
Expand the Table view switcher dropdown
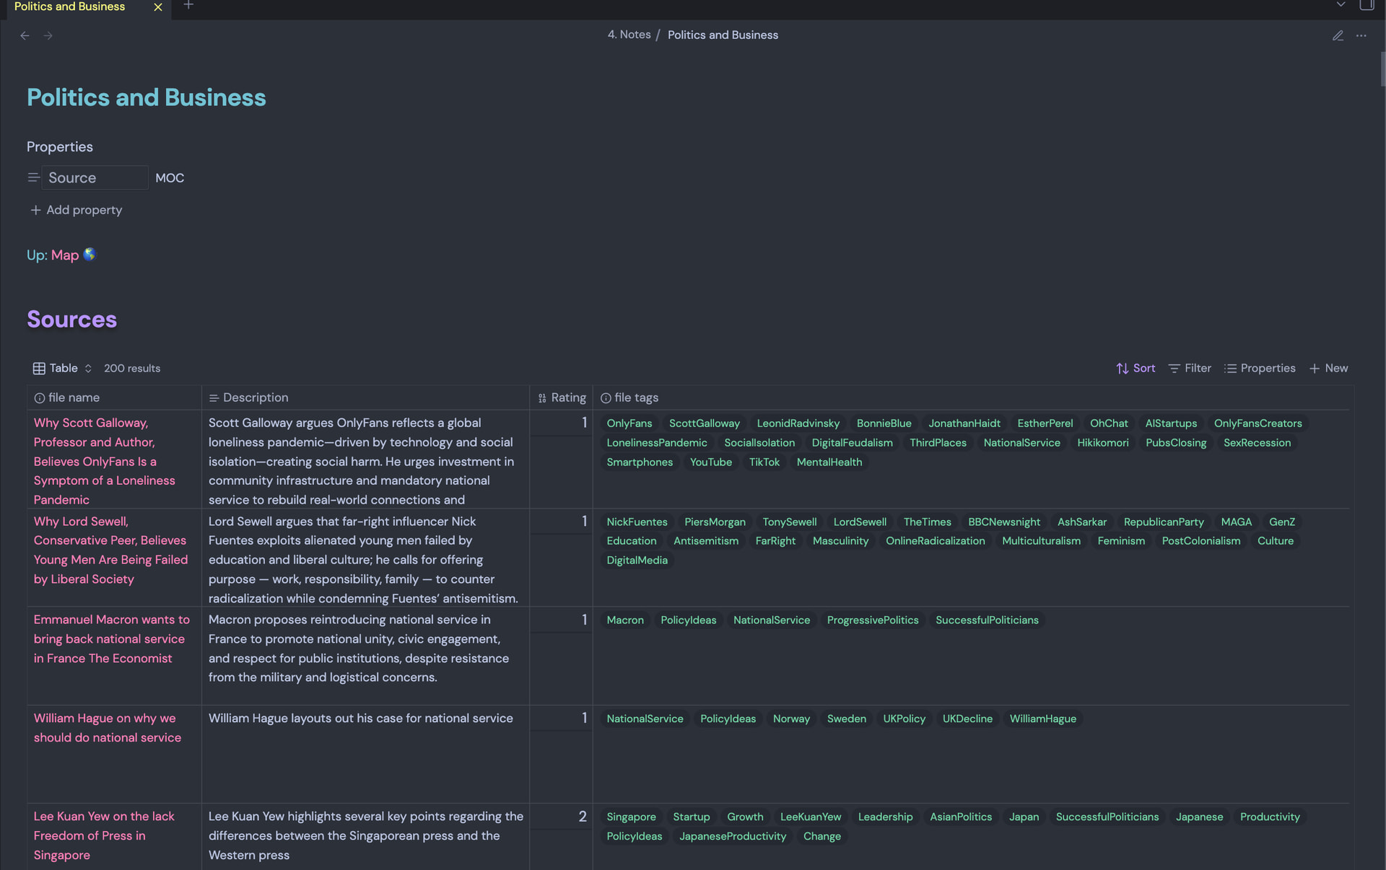tap(63, 368)
